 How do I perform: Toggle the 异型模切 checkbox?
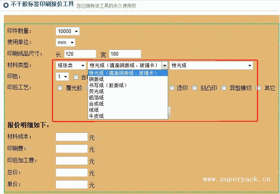point(223,88)
